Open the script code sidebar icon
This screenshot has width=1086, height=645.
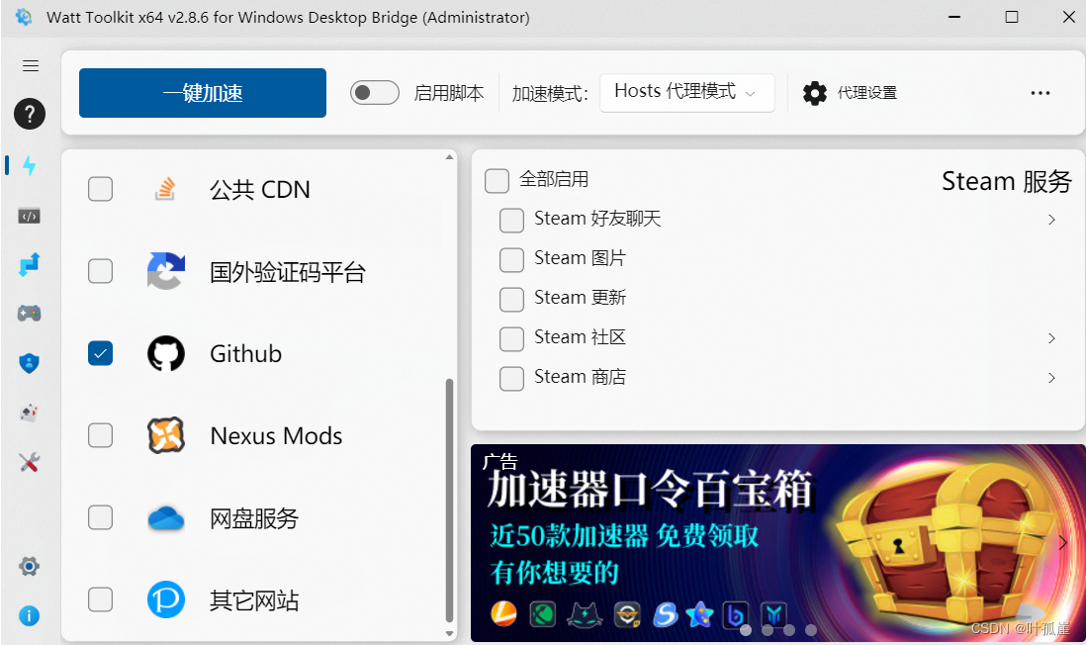[29, 217]
